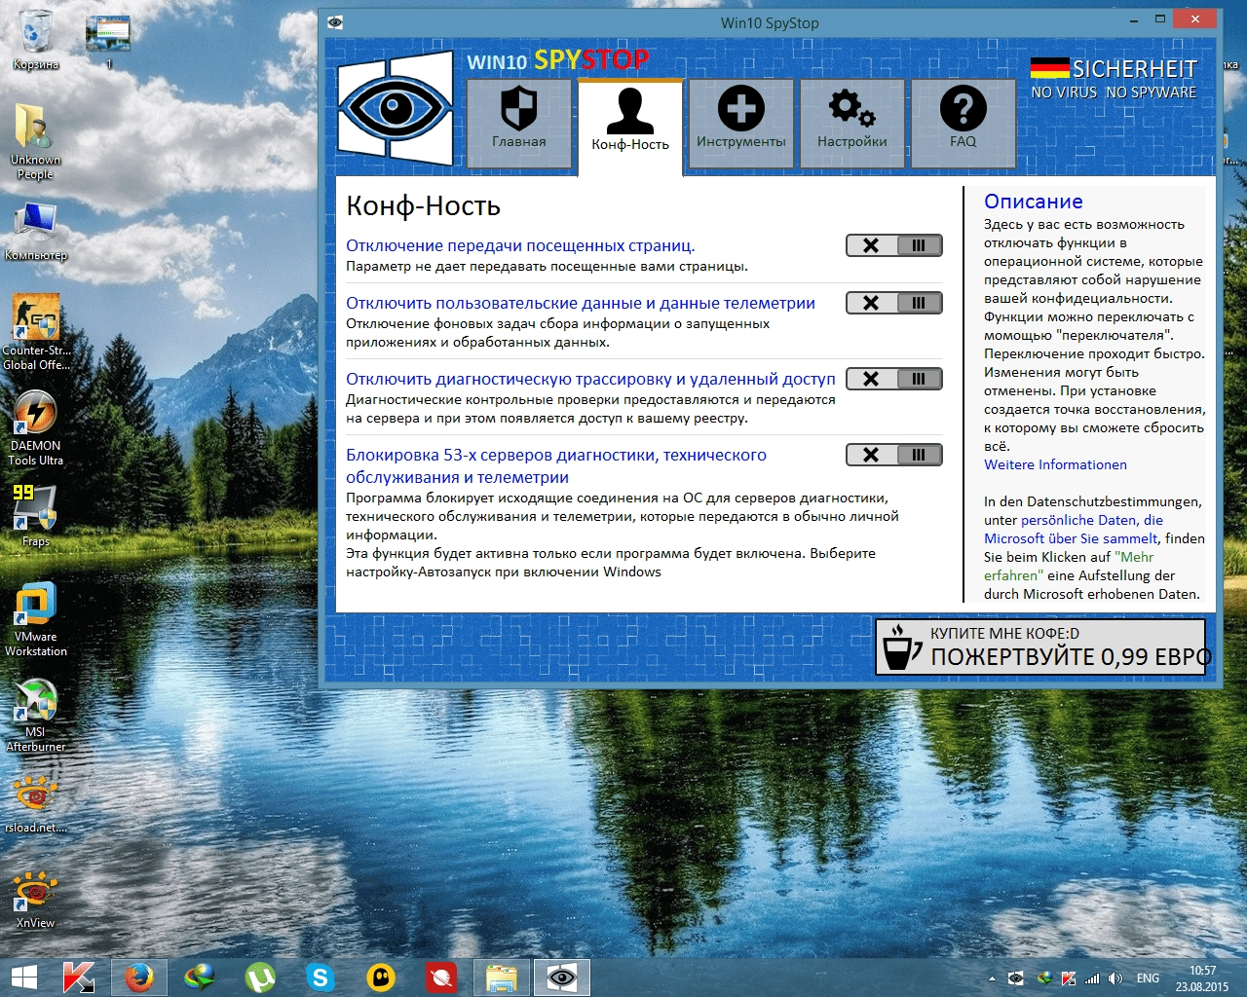
Task: Open the yellow CyberGhost icon on taskbar
Action: click(381, 978)
